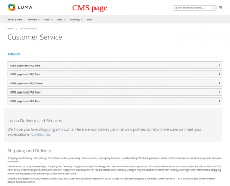
Task: Click the search magnifier icon
Action: 213,8
